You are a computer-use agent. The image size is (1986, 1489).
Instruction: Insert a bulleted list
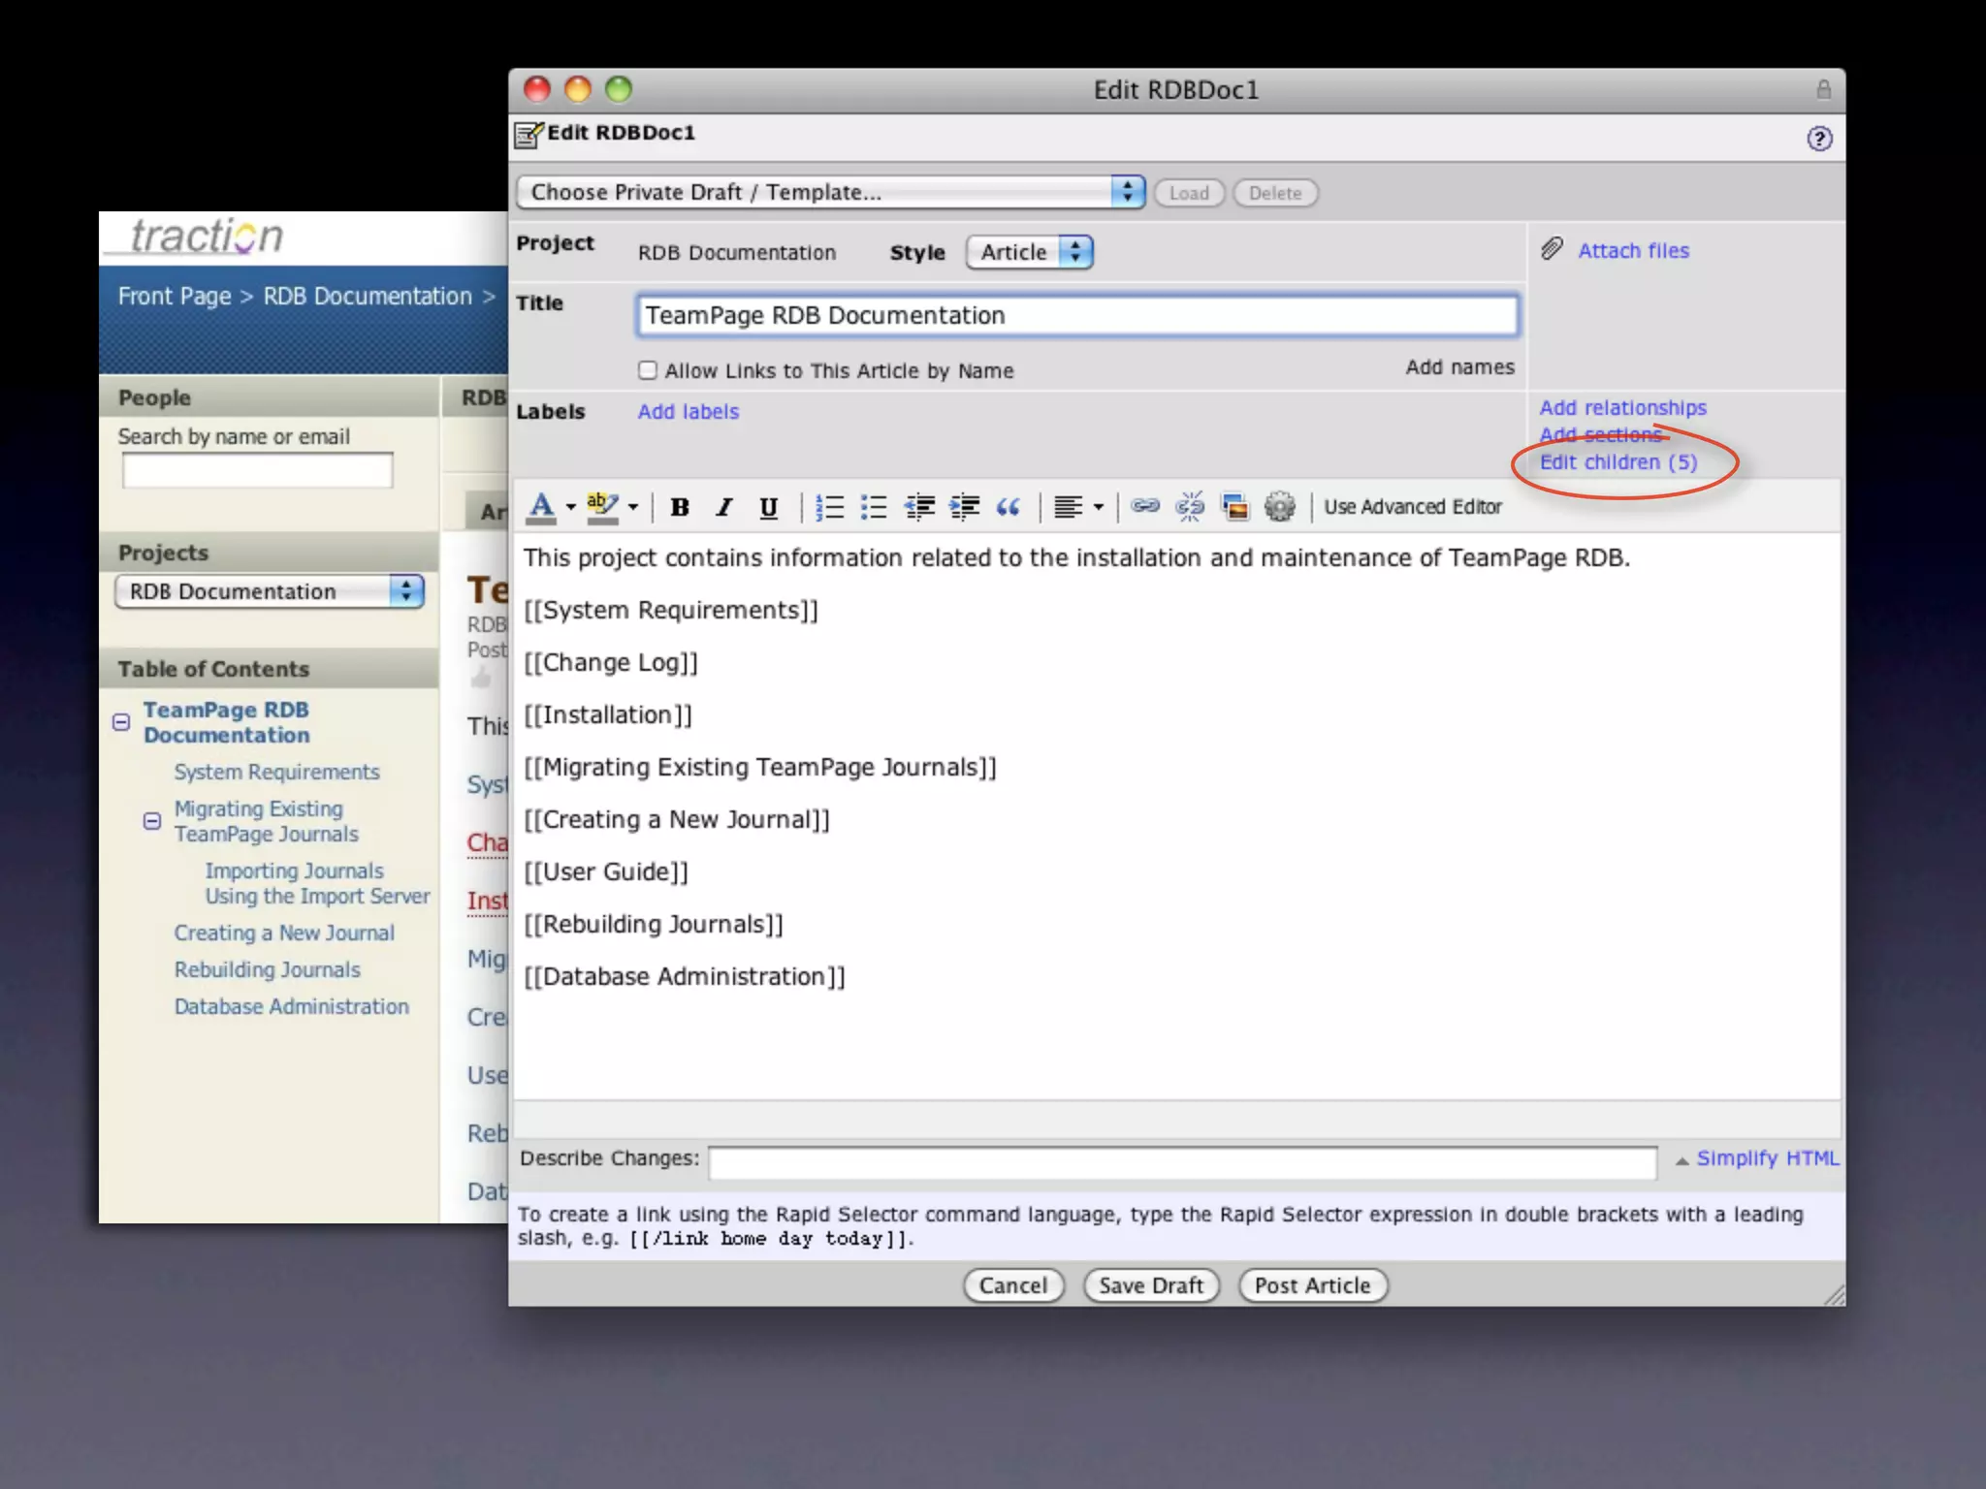(x=874, y=507)
